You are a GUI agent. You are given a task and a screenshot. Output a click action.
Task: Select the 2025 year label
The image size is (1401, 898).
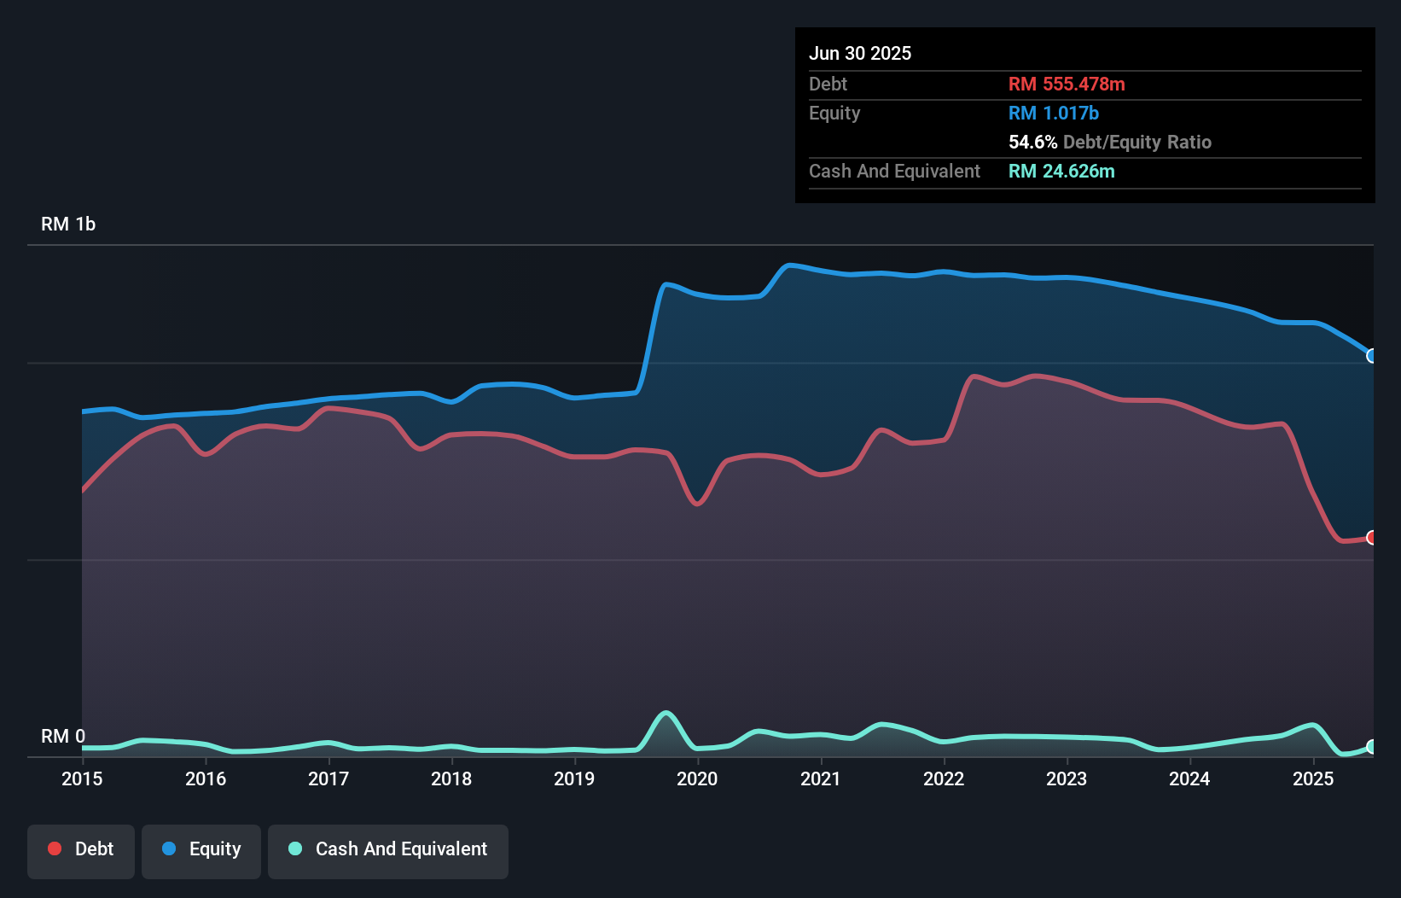[x=1313, y=778]
